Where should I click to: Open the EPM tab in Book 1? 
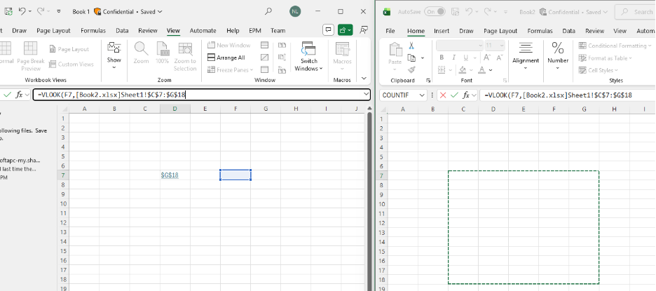pyautogui.click(x=255, y=31)
